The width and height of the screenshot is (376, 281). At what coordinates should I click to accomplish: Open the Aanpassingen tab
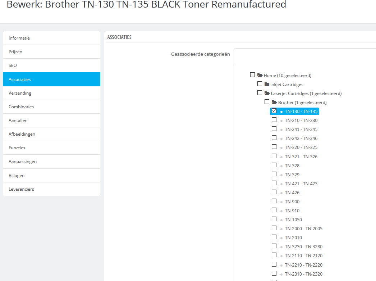click(x=51, y=162)
